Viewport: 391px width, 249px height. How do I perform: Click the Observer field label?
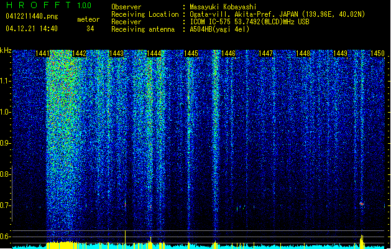point(126,7)
